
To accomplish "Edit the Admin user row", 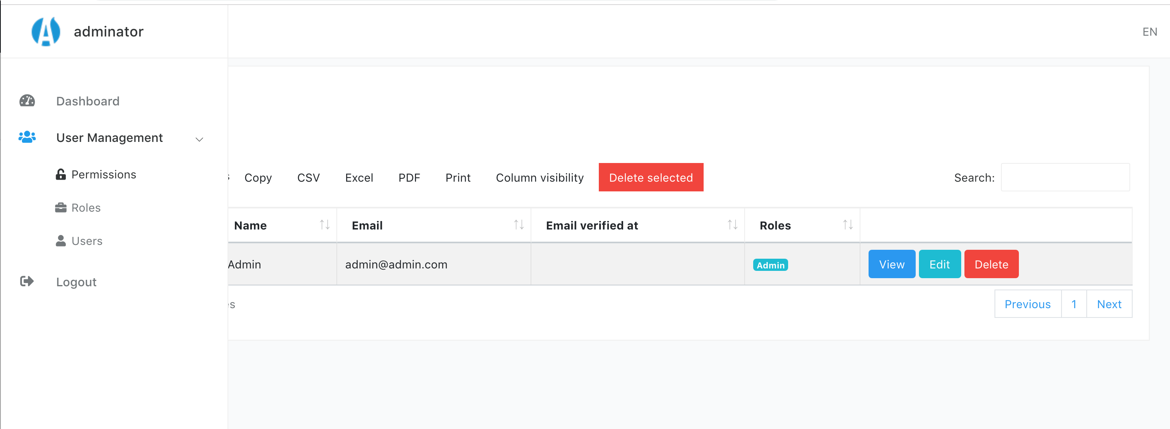I will tap(939, 264).
